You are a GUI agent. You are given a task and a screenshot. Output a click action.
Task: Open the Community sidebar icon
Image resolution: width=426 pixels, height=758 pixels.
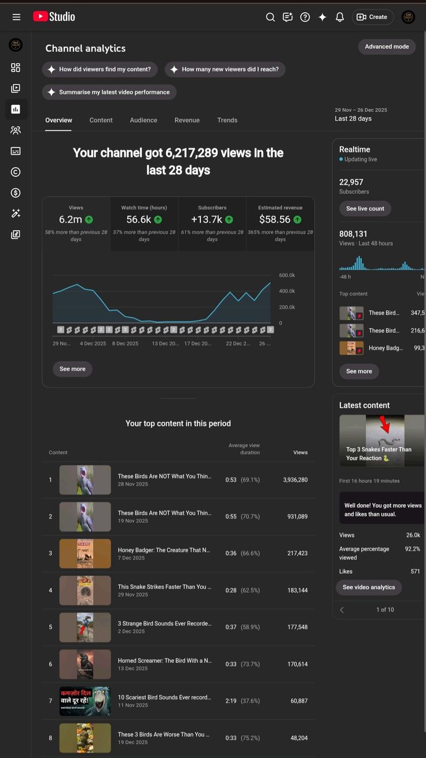16,130
